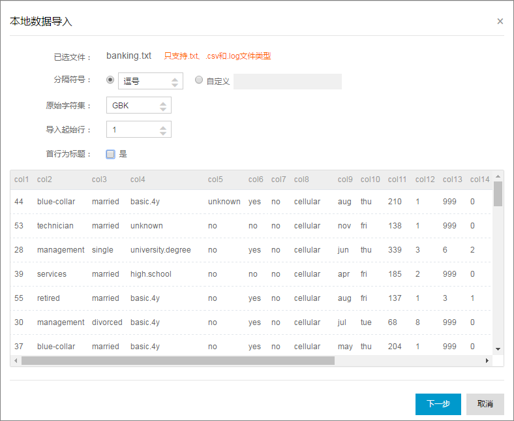Click the divorced cell
This screenshot has height=421, width=514.
(x=107, y=322)
